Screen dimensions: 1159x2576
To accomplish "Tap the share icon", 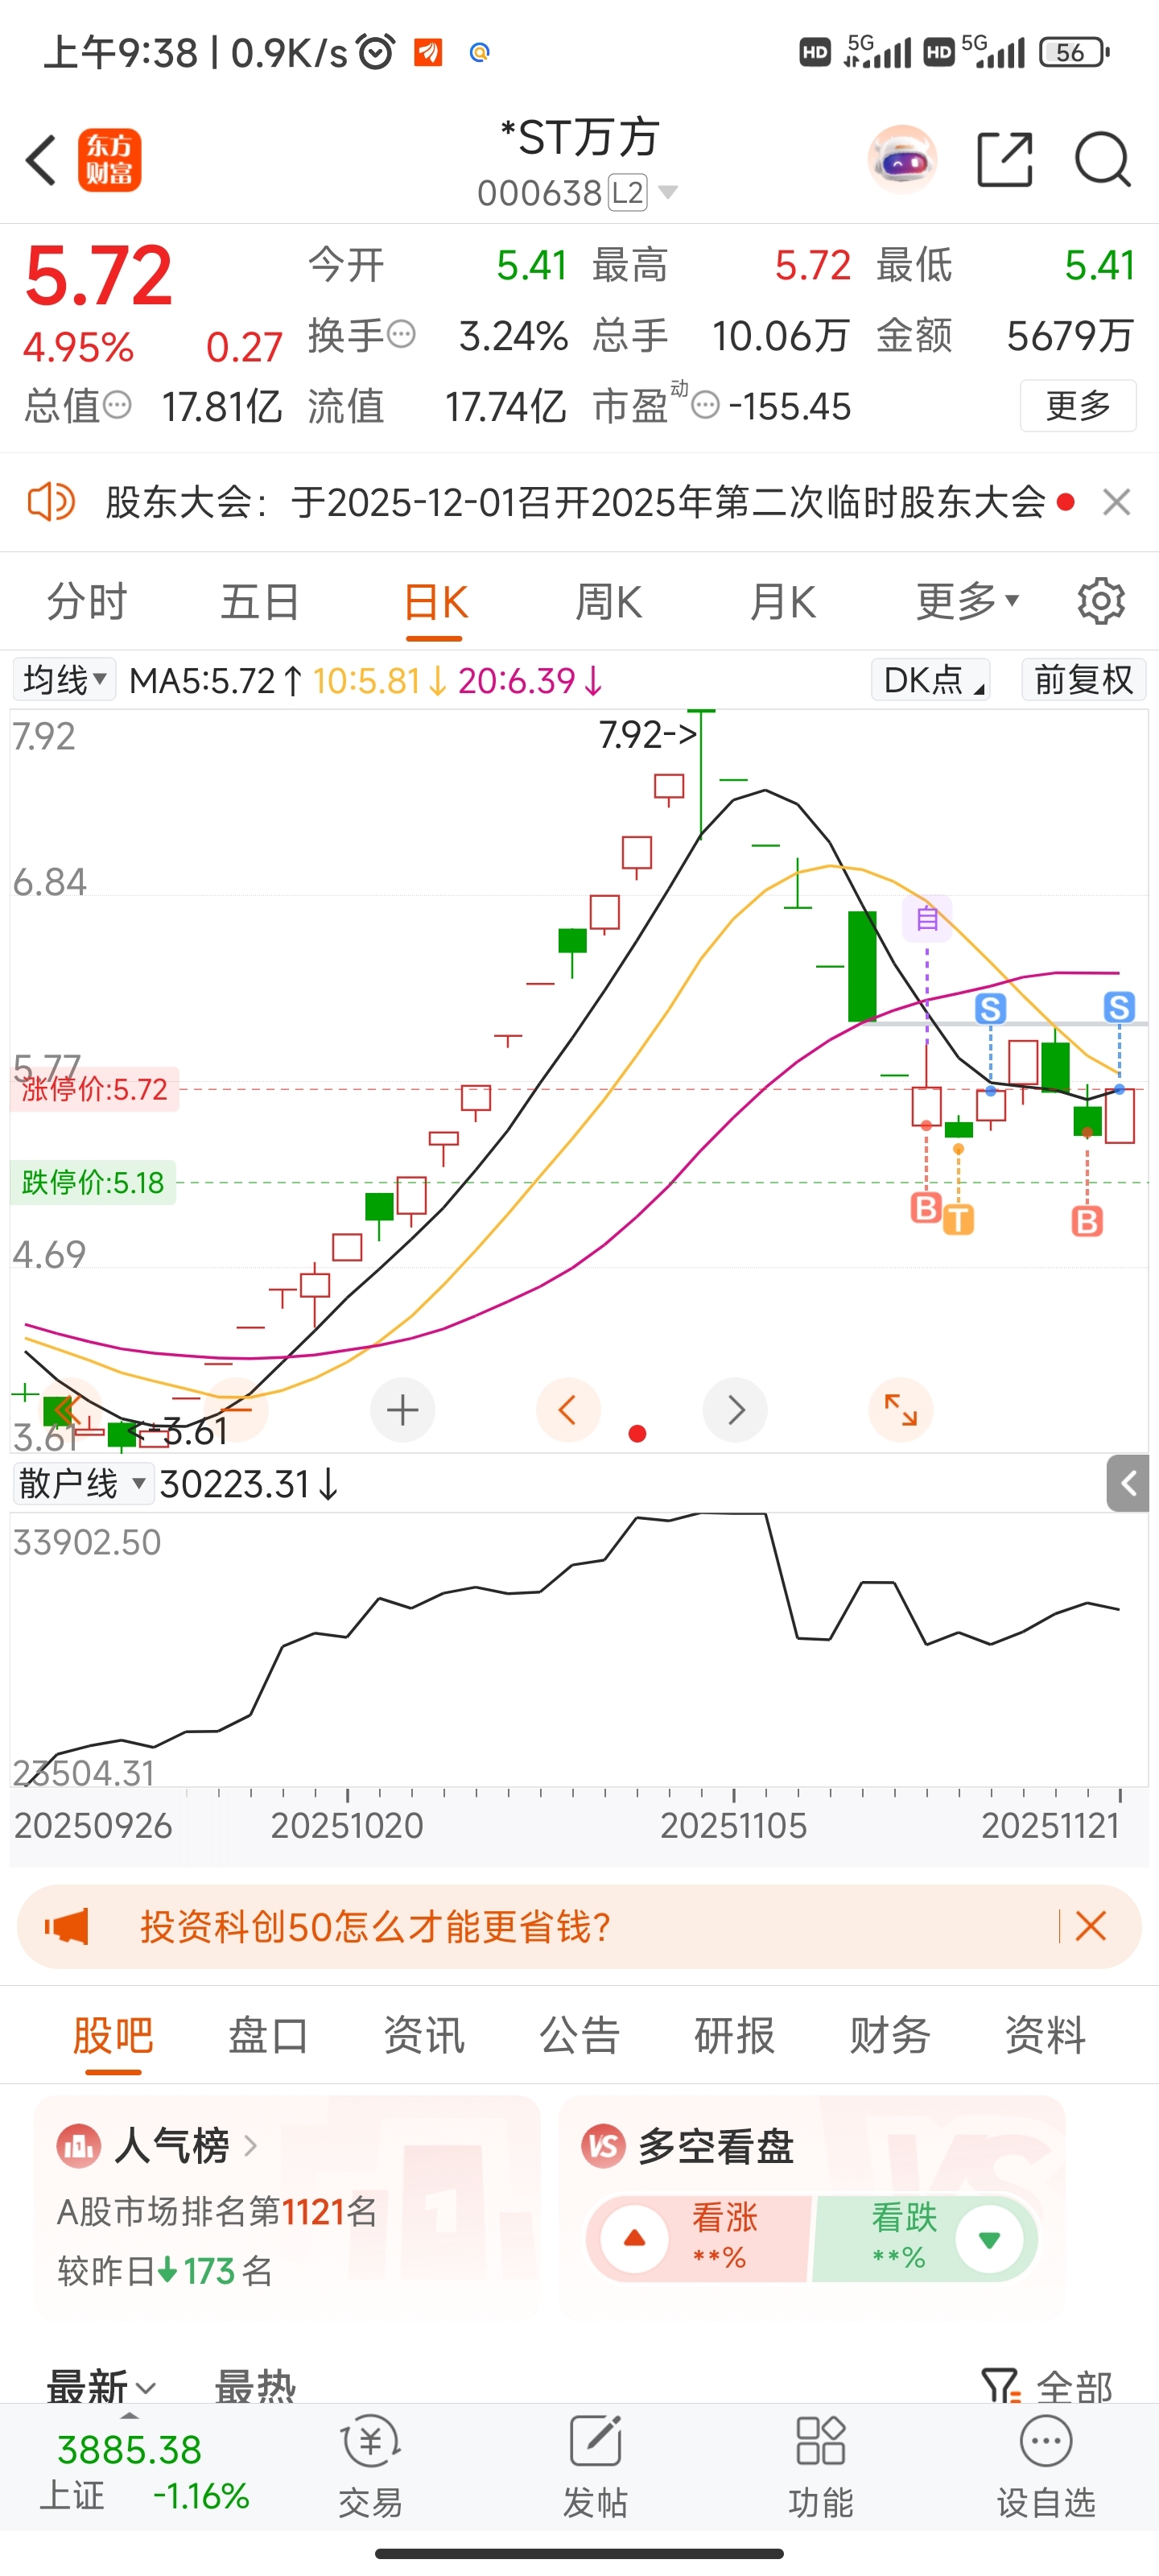I will click(x=1004, y=159).
